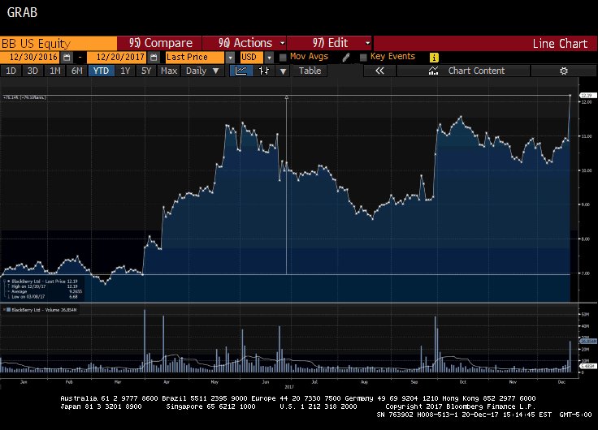Select the bar chart type icon
The width and height of the screenshot is (598, 430).
tap(264, 71)
